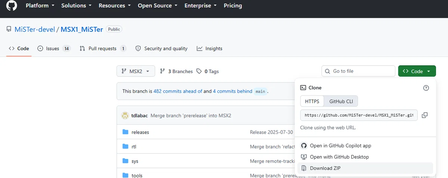Open the sys folder icon
The width and height of the screenshot is (448, 178).
[x=125, y=161]
